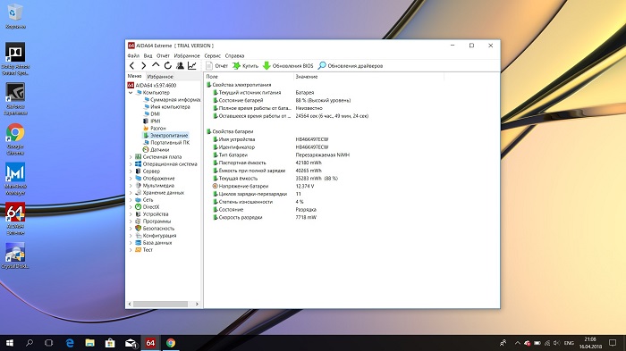Click the Купить buy button

(246, 66)
